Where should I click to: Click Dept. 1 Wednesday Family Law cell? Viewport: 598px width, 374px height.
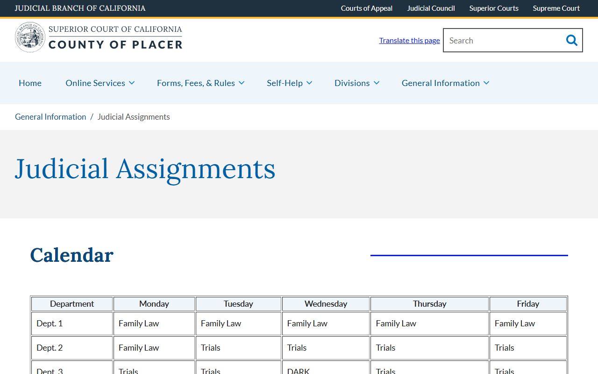point(326,324)
